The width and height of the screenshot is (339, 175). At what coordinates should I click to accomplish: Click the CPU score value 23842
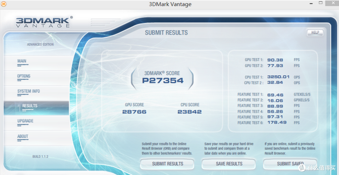[190, 112]
